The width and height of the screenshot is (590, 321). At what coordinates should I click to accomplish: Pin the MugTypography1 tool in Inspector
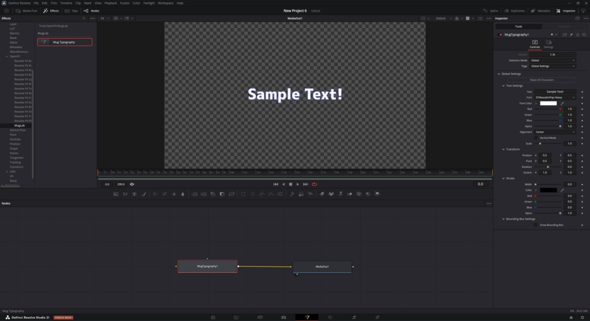[571, 35]
